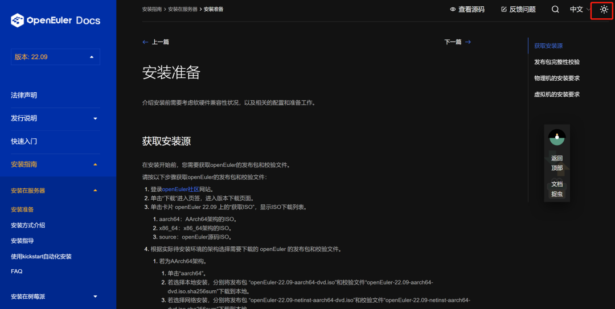
Task: Open the 版本: 22.09 version selector
Action: tap(55, 57)
